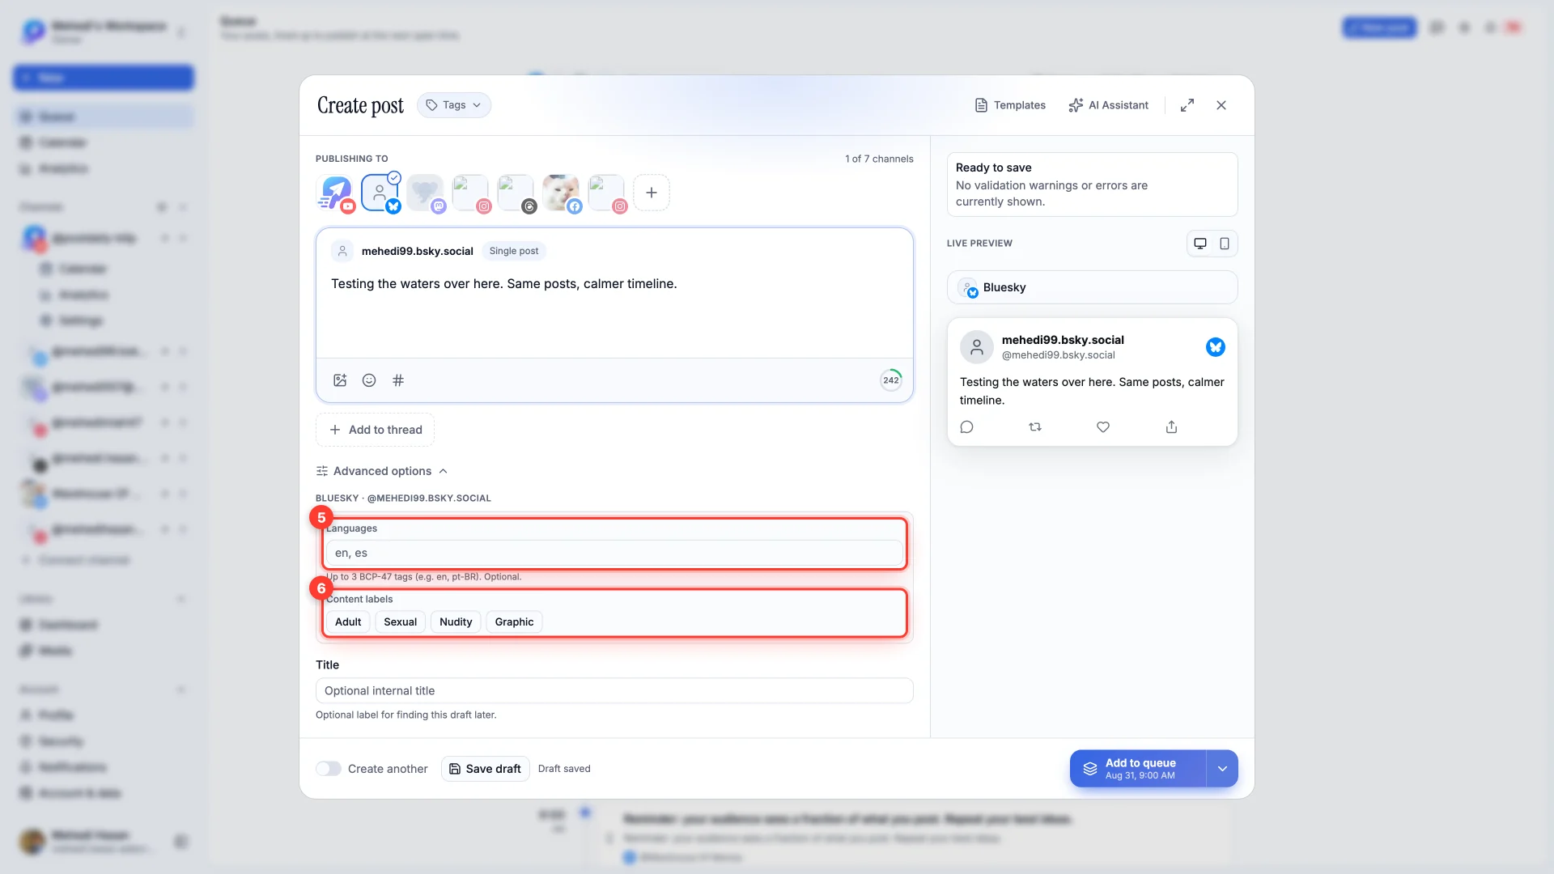Click the Optional internal title field
This screenshot has height=874, width=1554.
[x=614, y=691]
